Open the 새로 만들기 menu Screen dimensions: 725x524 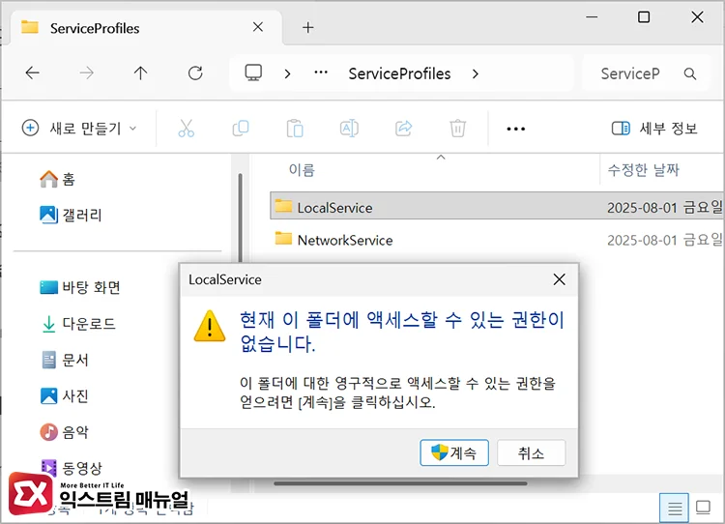pos(80,129)
